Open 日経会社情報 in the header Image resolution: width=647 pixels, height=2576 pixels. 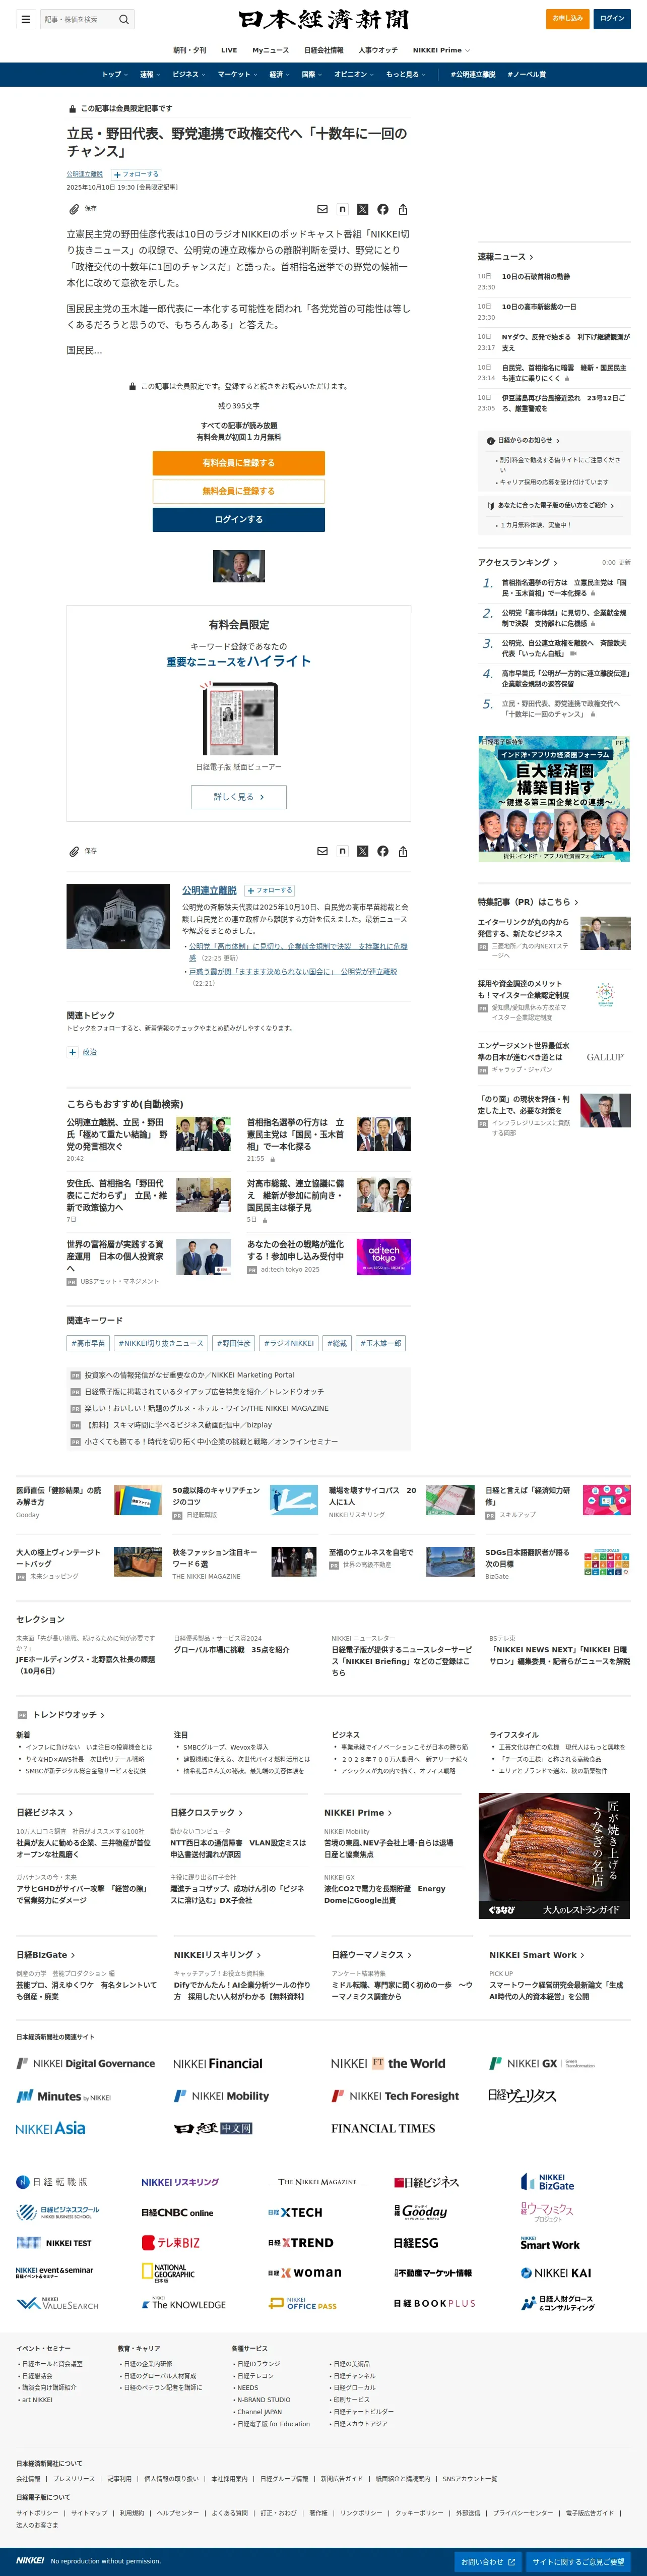coord(324,50)
